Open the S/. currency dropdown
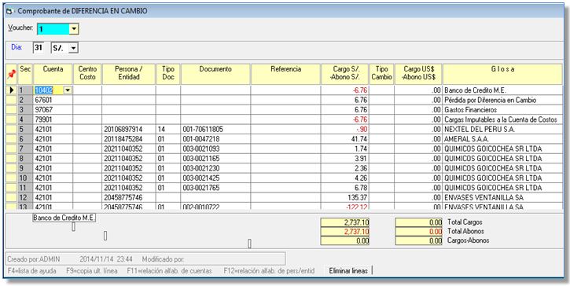The height and width of the screenshot is (286, 570). click(x=73, y=48)
